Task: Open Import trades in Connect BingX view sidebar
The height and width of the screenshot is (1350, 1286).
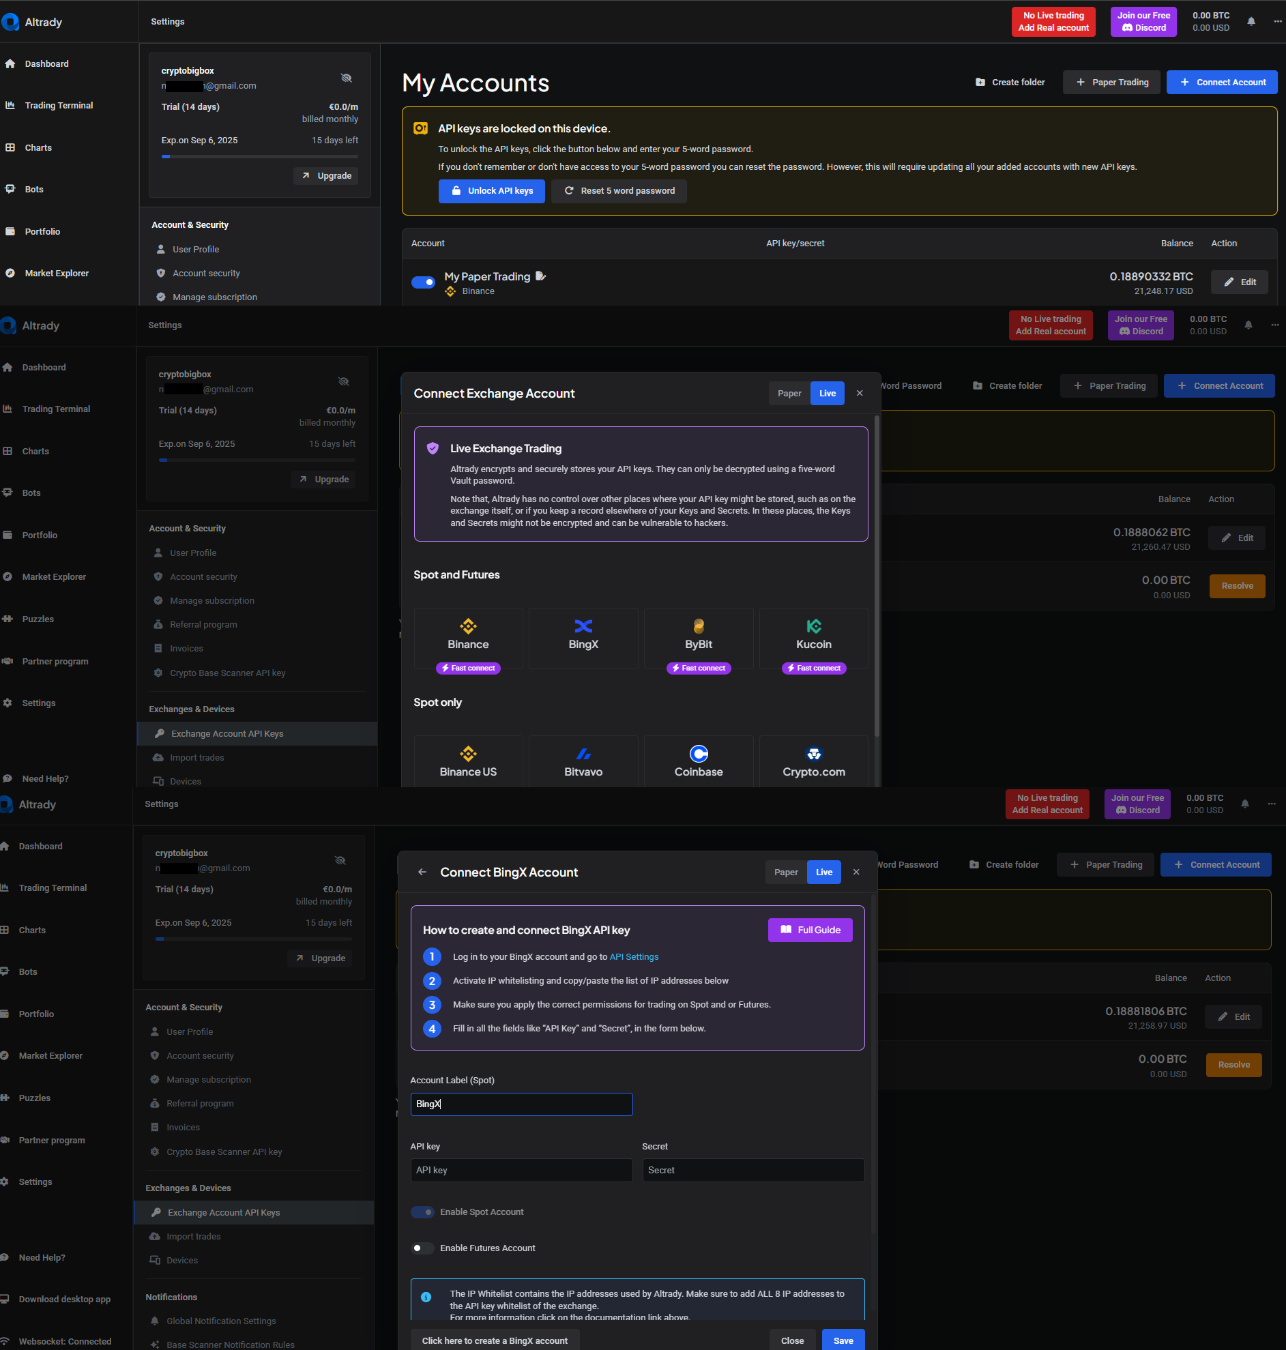Action: coord(193,1237)
